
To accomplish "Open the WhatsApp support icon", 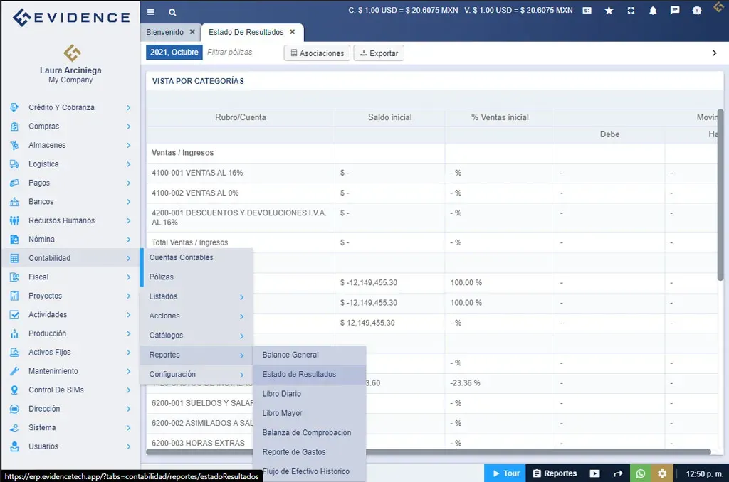I will click(640, 472).
